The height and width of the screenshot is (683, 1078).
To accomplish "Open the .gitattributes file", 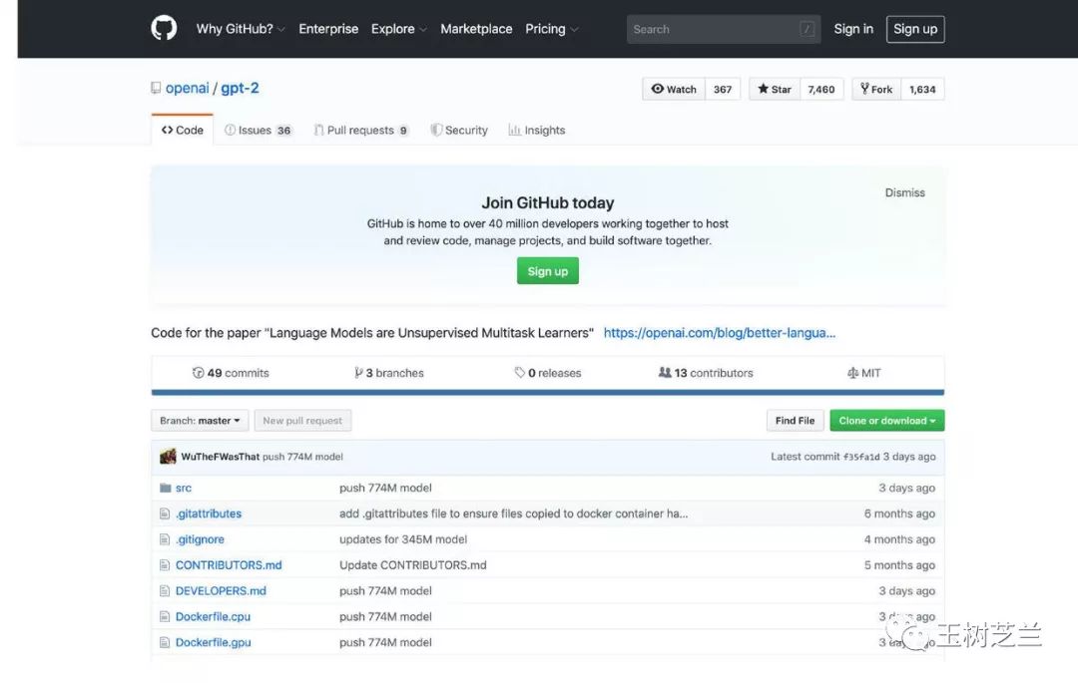I will [x=209, y=513].
